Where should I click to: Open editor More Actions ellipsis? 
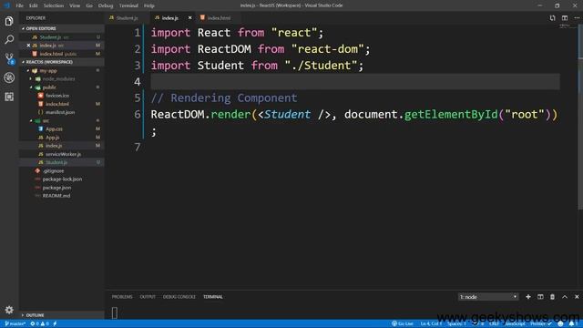pyautogui.click(x=577, y=18)
